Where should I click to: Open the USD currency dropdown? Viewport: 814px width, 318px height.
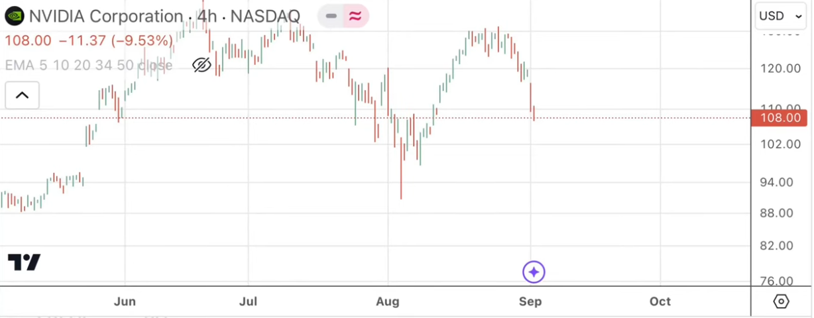[780, 16]
